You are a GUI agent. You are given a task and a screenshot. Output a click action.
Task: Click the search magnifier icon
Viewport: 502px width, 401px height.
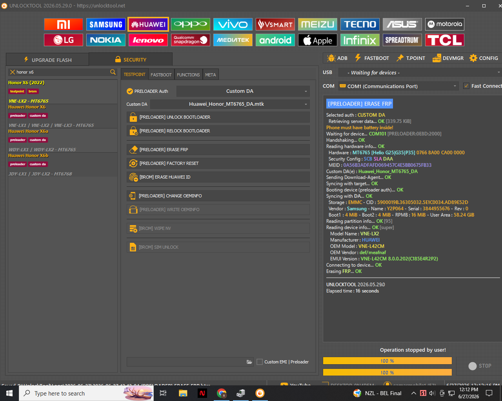pos(113,72)
